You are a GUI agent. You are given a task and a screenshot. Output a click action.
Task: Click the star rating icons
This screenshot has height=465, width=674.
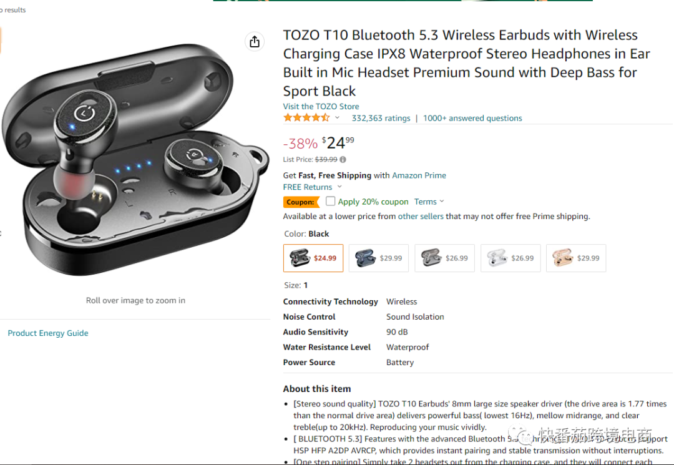point(306,118)
